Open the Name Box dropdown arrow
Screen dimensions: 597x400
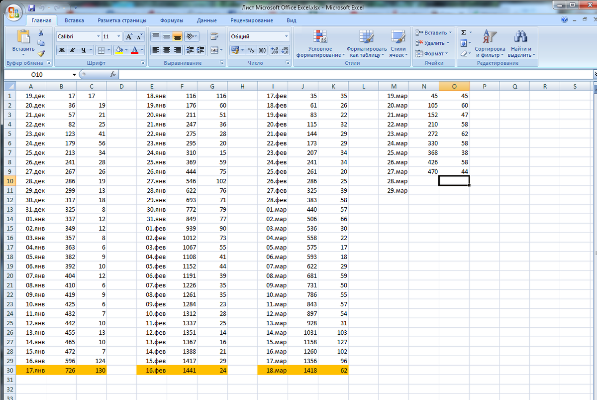74,74
